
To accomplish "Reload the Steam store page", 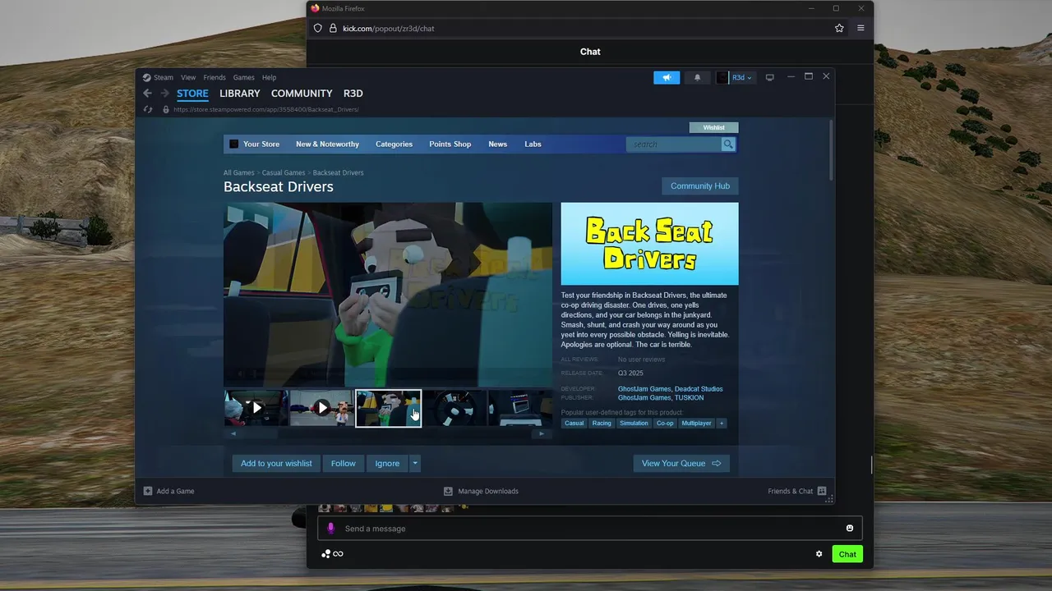I will click(x=148, y=109).
